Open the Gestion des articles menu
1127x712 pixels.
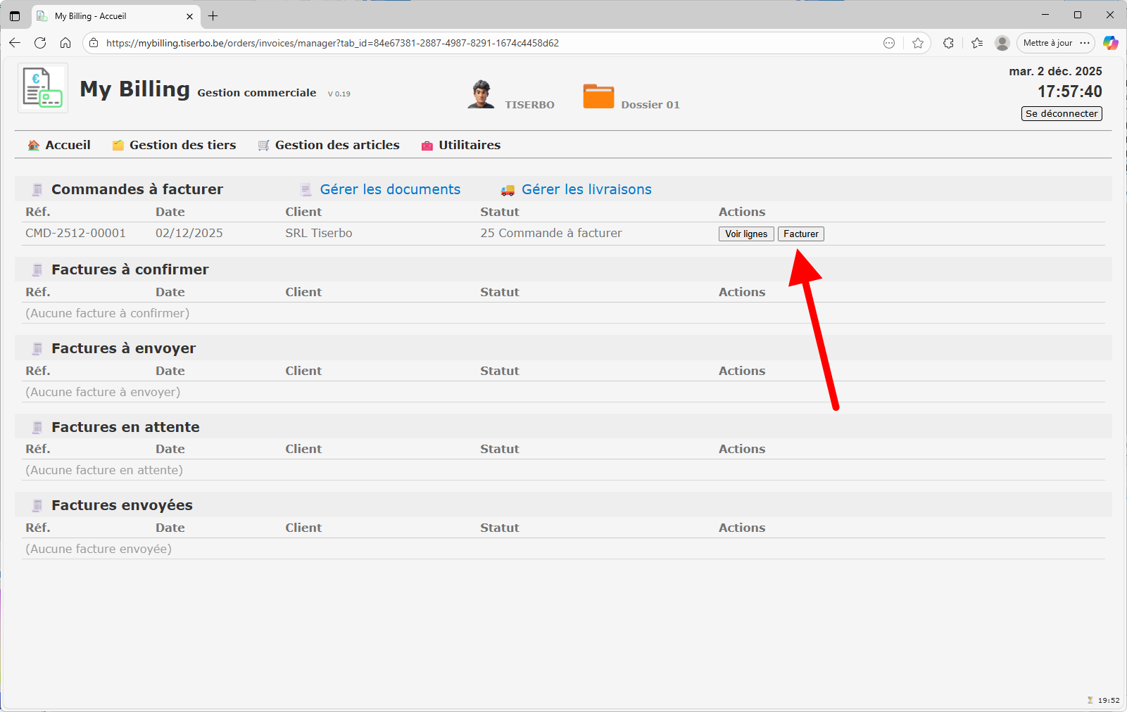336,145
